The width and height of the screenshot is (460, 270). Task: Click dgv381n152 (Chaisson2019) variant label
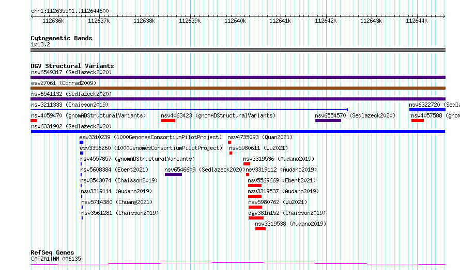click(287, 213)
